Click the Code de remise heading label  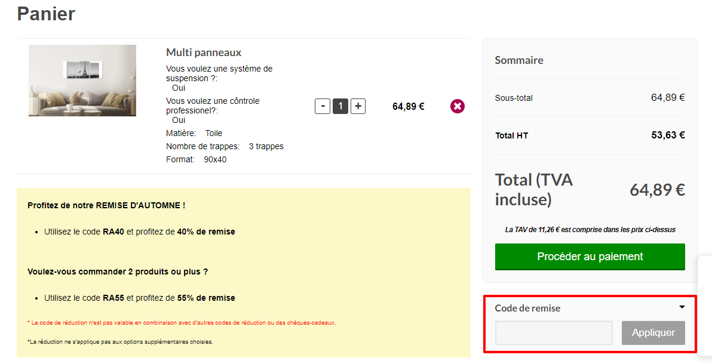click(x=527, y=308)
